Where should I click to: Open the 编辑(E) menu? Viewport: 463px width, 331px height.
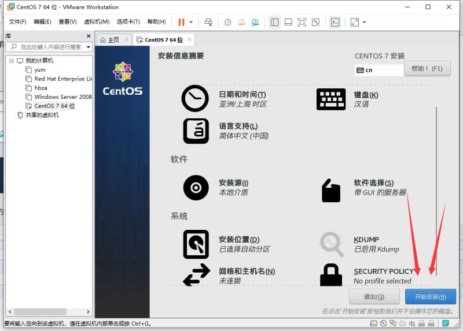click(42, 21)
